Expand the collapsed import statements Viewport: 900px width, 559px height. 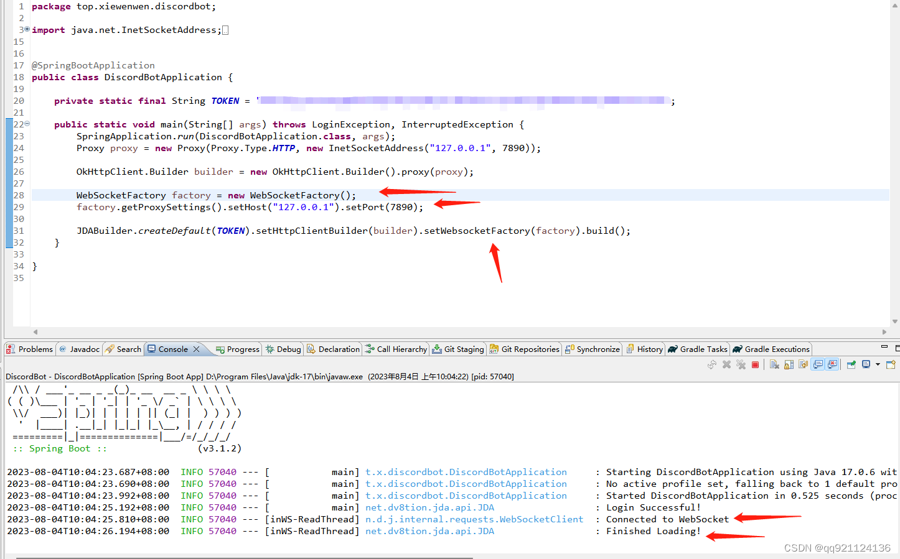(x=27, y=29)
